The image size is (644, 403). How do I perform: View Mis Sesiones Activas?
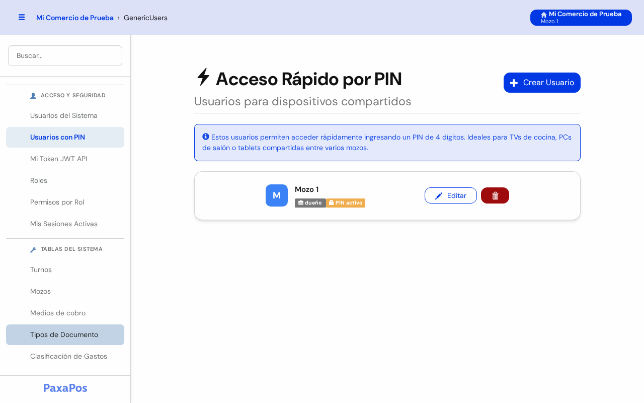point(65,224)
